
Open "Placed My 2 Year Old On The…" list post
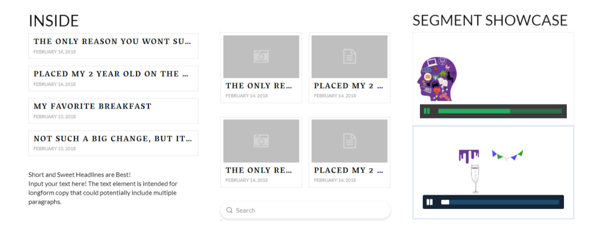click(x=111, y=74)
